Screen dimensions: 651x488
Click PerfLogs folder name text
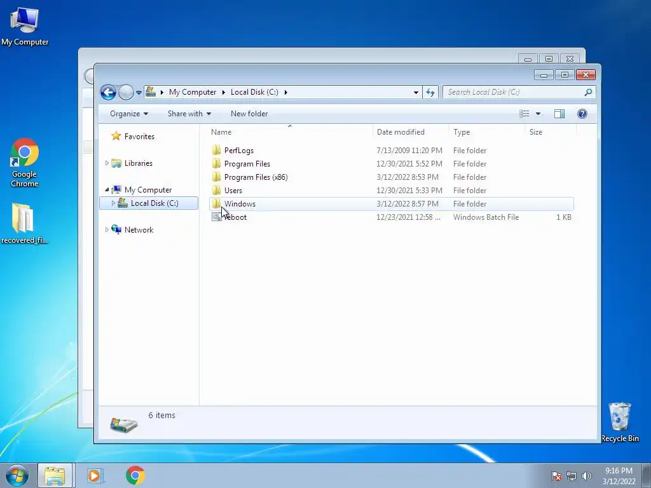[x=239, y=151]
